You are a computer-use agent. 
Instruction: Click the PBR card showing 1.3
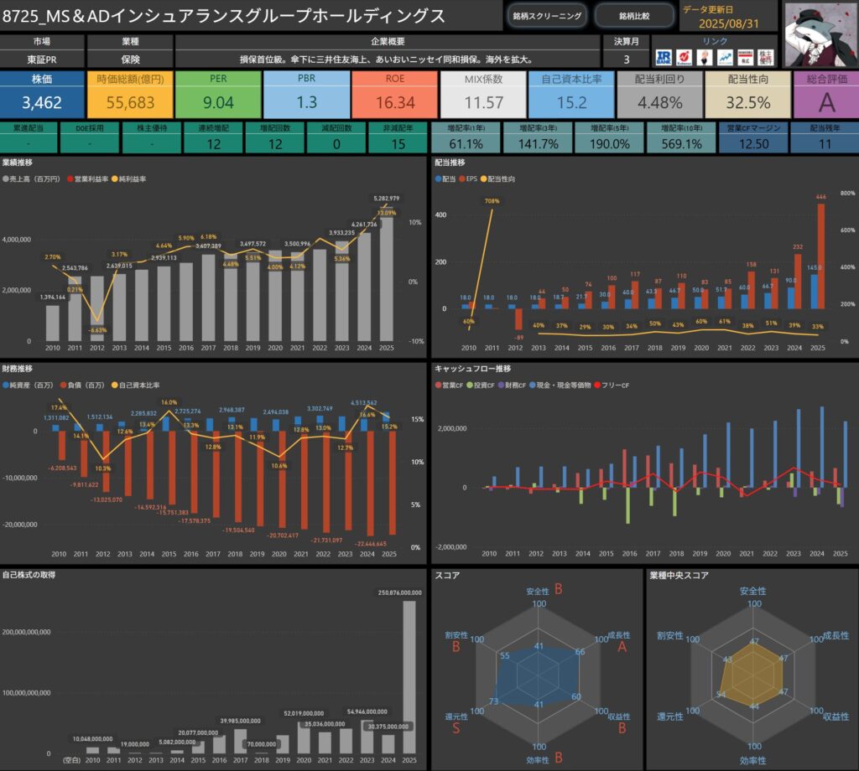[307, 94]
